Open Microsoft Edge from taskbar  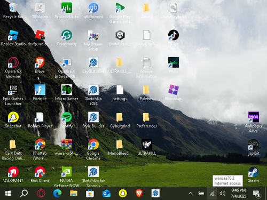(x=57, y=193)
